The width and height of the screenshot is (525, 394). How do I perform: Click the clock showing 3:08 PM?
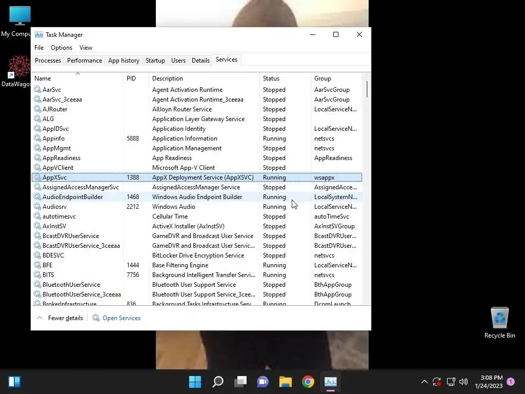click(492, 378)
